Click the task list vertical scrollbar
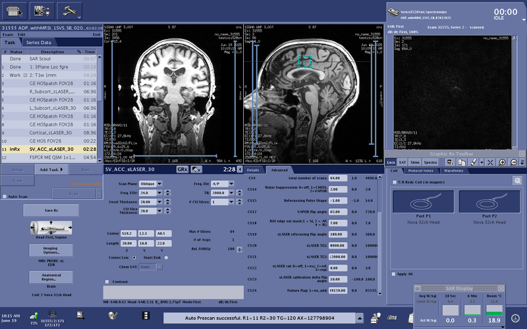 coord(99,107)
